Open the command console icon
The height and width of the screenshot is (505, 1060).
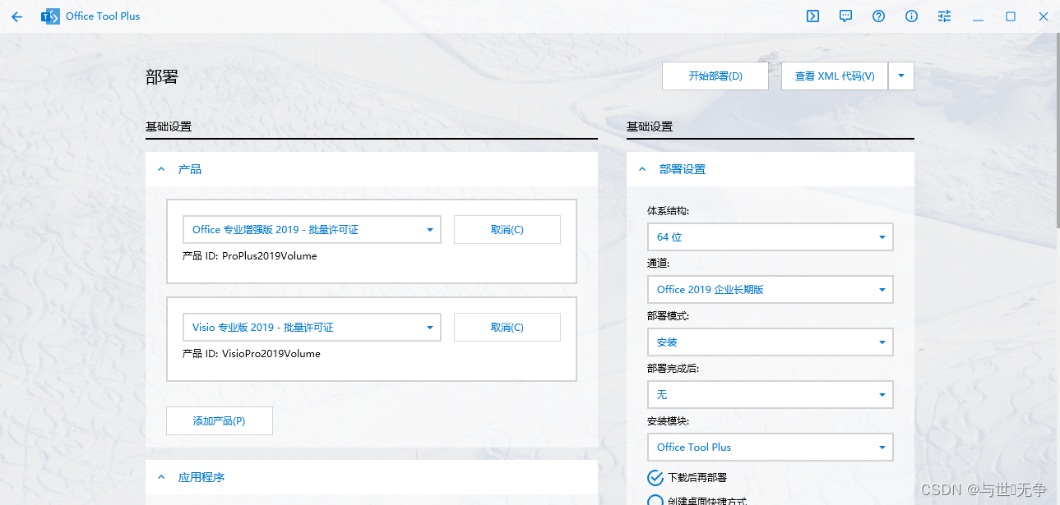(812, 16)
